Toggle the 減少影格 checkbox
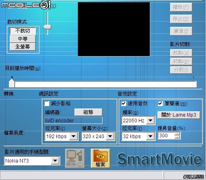 click(x=46, y=104)
